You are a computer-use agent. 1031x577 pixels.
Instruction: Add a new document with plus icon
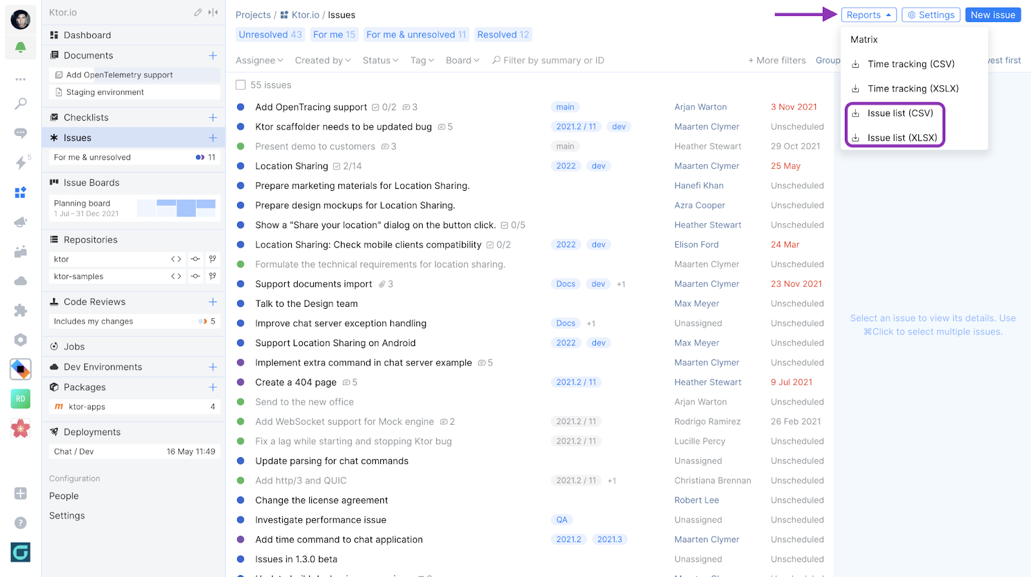(x=213, y=55)
